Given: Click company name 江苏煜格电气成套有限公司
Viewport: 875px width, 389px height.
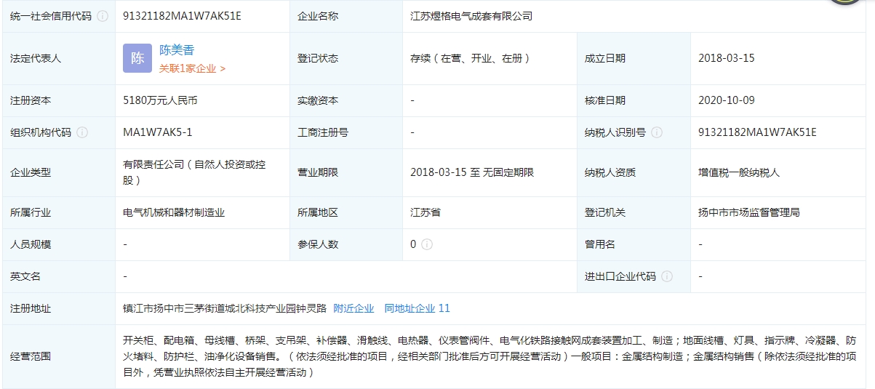Looking at the screenshot, I should tap(471, 16).
